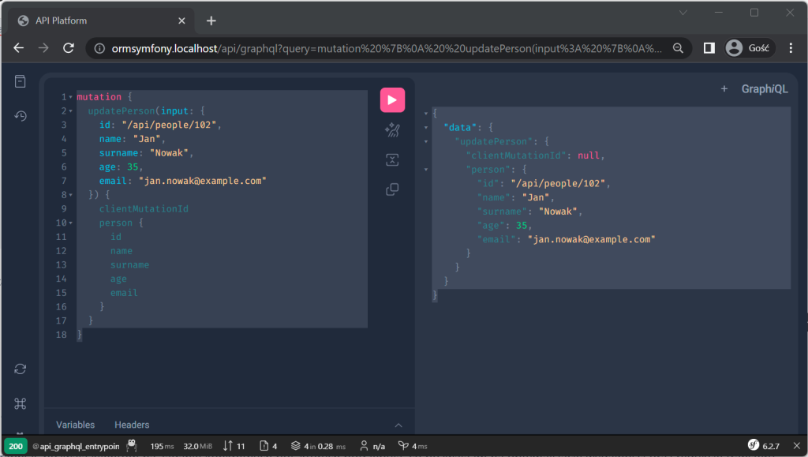Click the mutation keyword on line 1

click(x=99, y=97)
